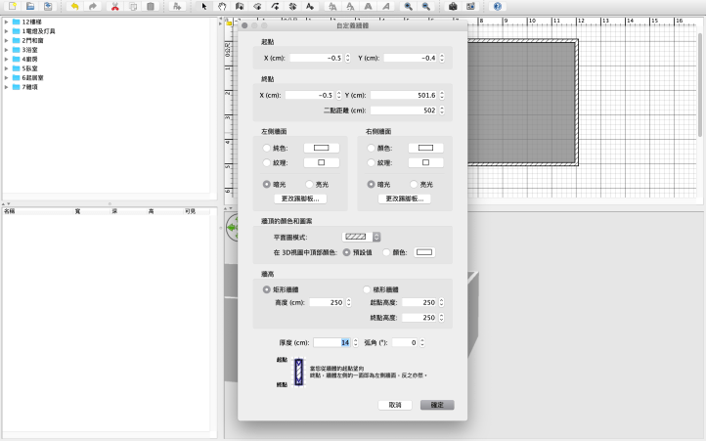Screen dimensions: 706x441
Task: Select 亮光 radio for left wall side
Action: coord(311,184)
